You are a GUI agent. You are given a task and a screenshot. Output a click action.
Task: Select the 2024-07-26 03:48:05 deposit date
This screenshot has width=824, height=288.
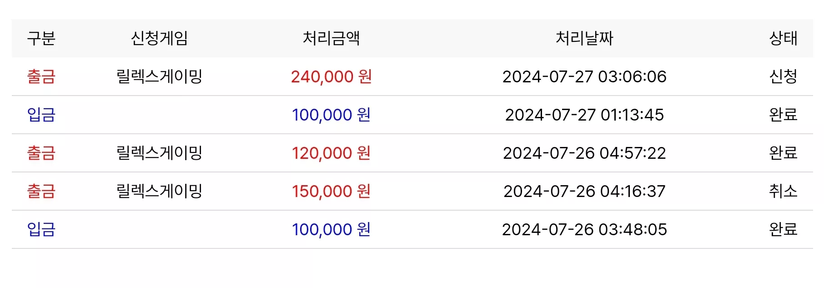pyautogui.click(x=584, y=229)
